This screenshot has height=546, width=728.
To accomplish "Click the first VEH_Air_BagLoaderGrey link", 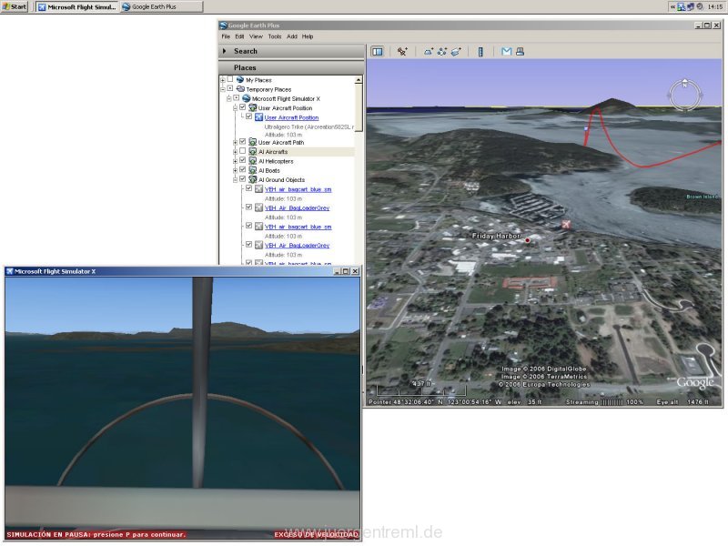I will 298,208.
